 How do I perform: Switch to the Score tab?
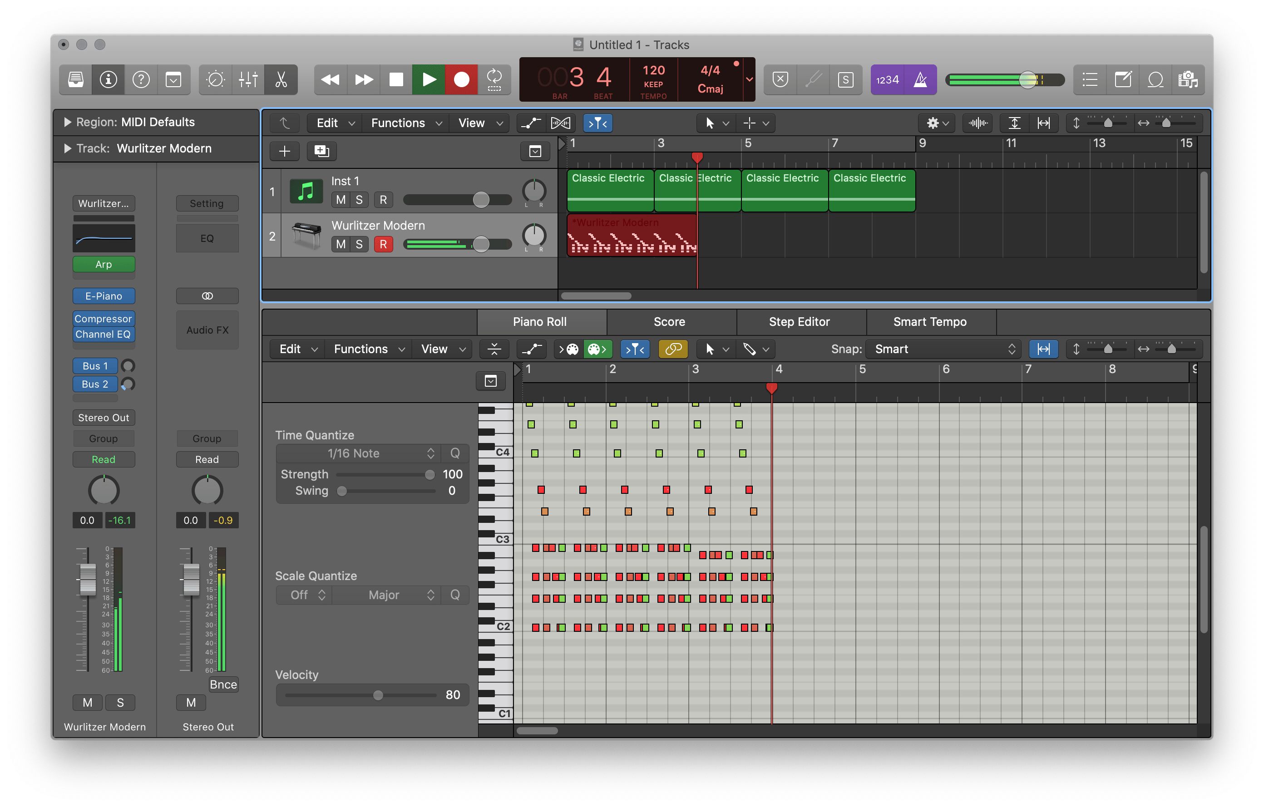(x=669, y=322)
